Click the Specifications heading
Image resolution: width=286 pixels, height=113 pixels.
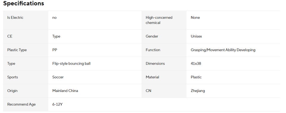point(24,4)
